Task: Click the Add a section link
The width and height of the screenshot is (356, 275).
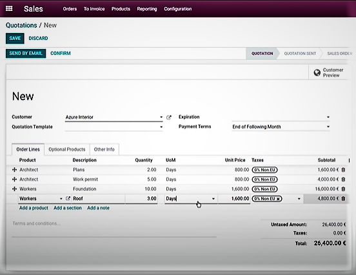Action: (68, 208)
